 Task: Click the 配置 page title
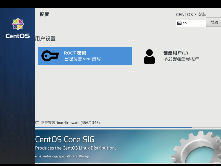pyautogui.click(x=44, y=14)
